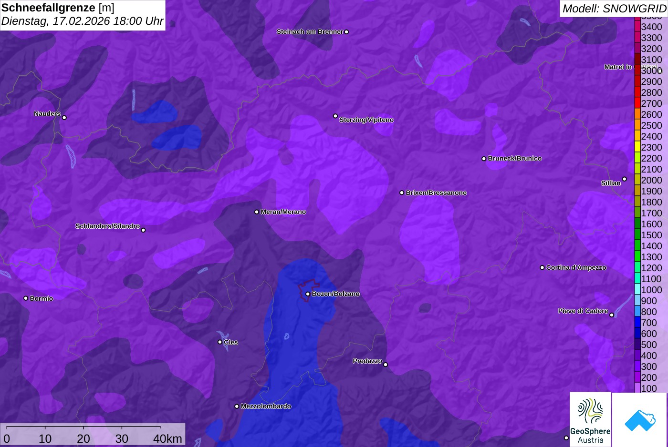Click the GeoSphere Austria logo

click(590, 419)
